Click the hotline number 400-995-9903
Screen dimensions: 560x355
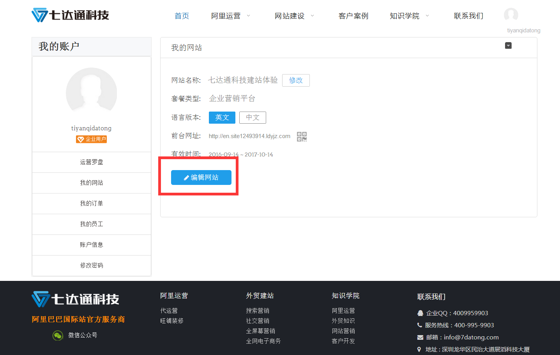pyautogui.click(x=474, y=325)
